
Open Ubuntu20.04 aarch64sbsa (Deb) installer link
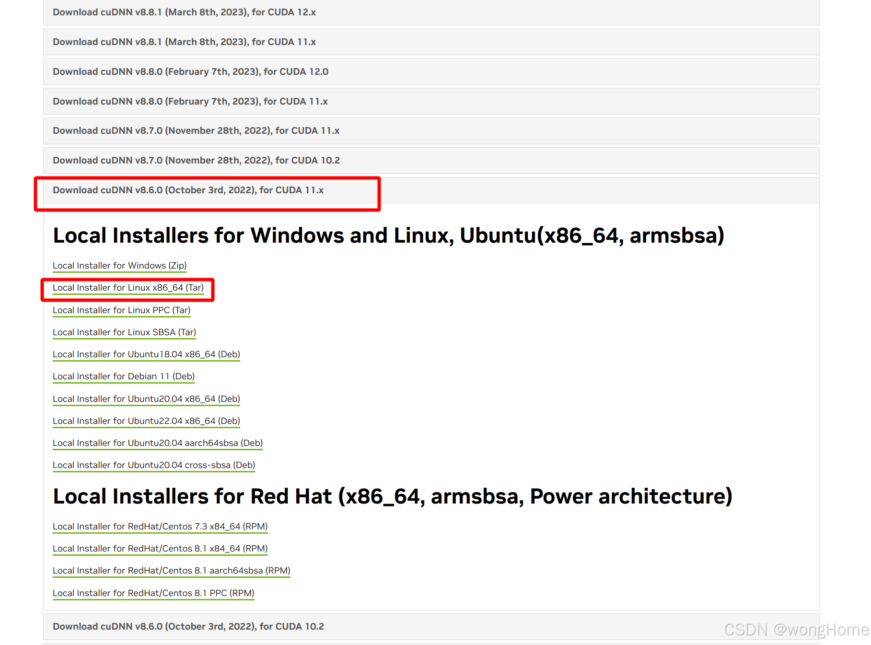click(158, 443)
